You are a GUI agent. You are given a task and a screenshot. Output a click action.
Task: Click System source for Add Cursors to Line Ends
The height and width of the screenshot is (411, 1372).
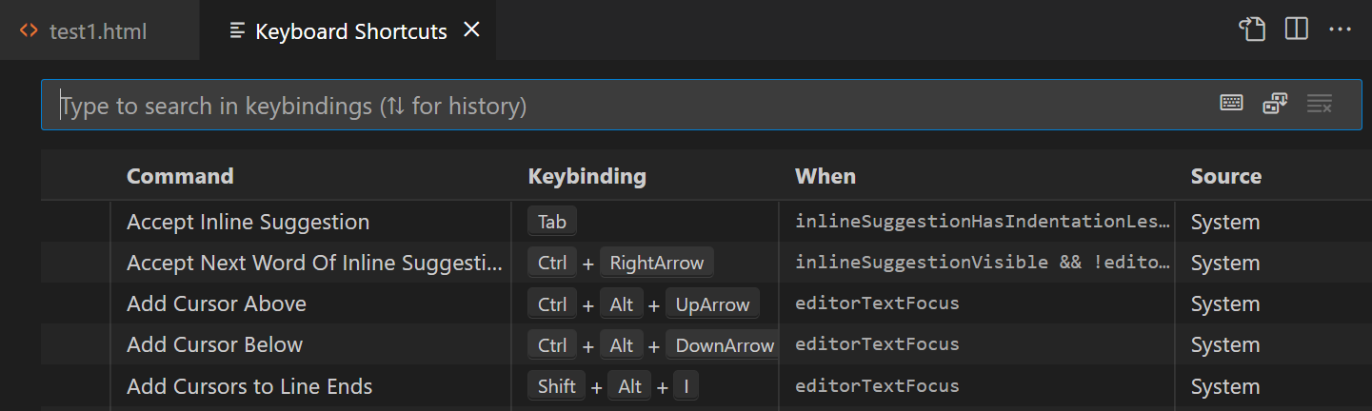click(1225, 386)
